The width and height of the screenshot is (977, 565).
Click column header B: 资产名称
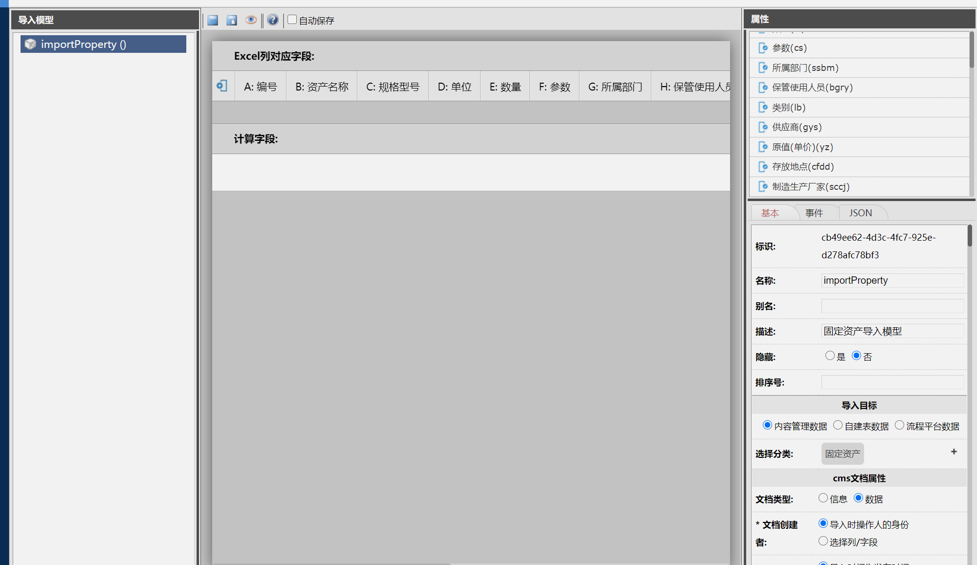[322, 87]
